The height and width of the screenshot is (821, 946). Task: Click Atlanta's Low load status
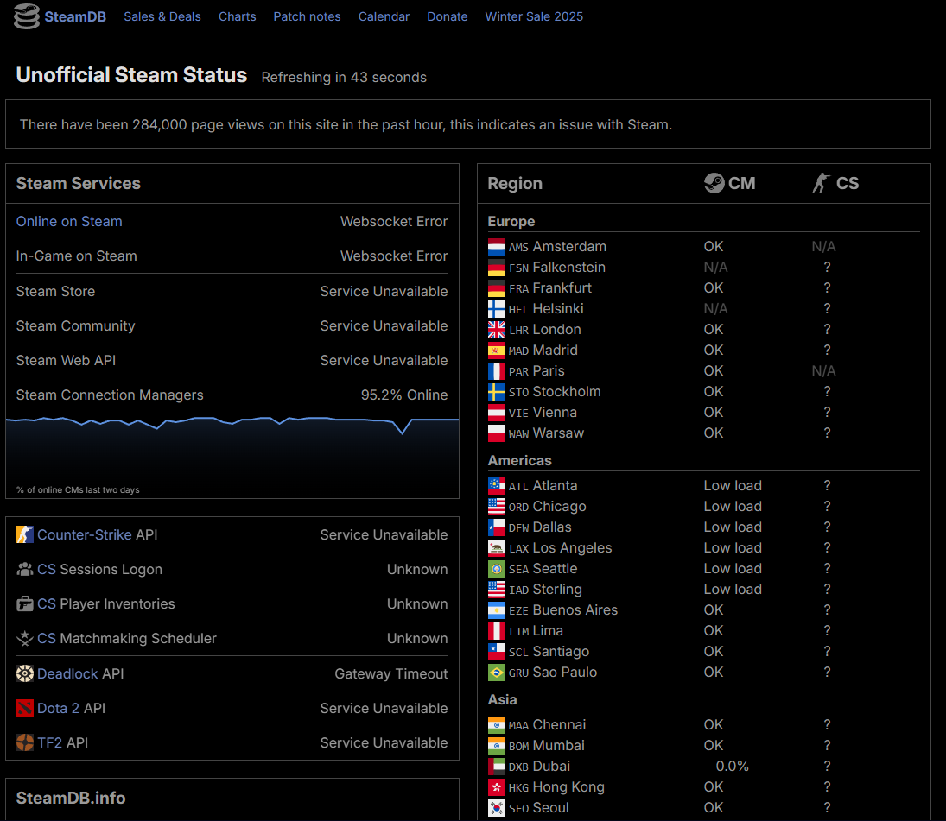pyautogui.click(x=733, y=485)
